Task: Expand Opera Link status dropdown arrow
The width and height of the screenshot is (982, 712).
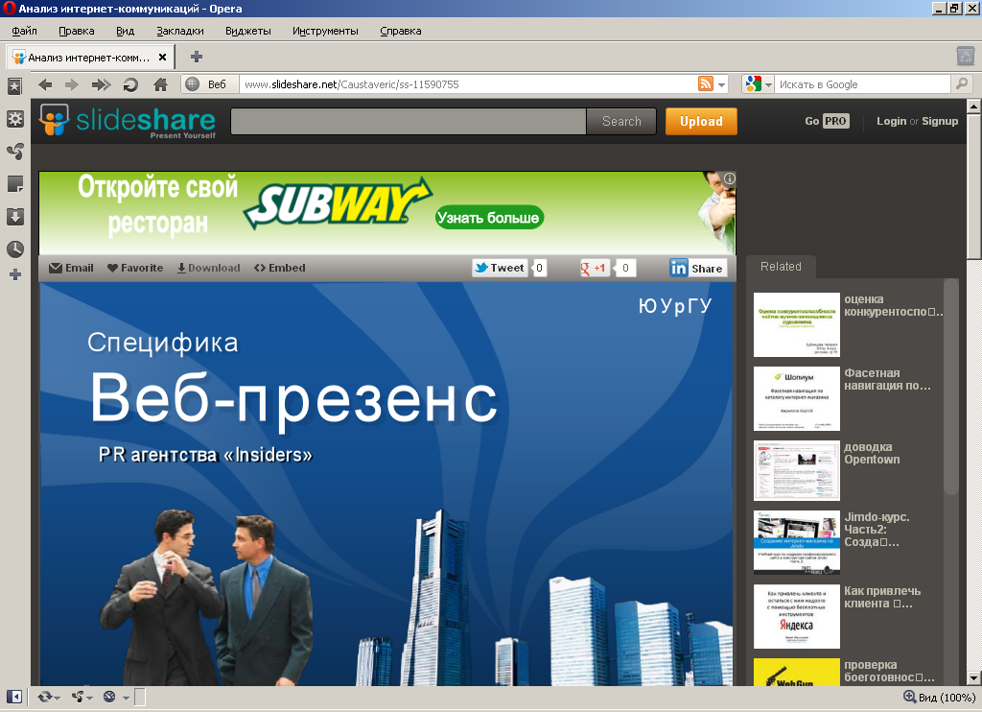Action: click(x=57, y=698)
